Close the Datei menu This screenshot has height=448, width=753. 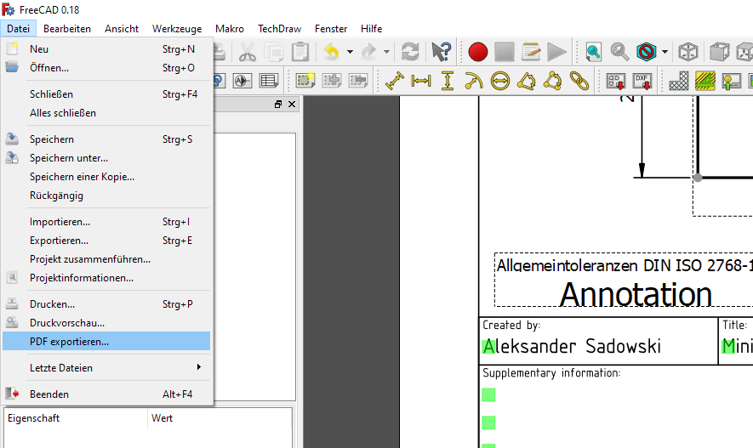coord(18,29)
